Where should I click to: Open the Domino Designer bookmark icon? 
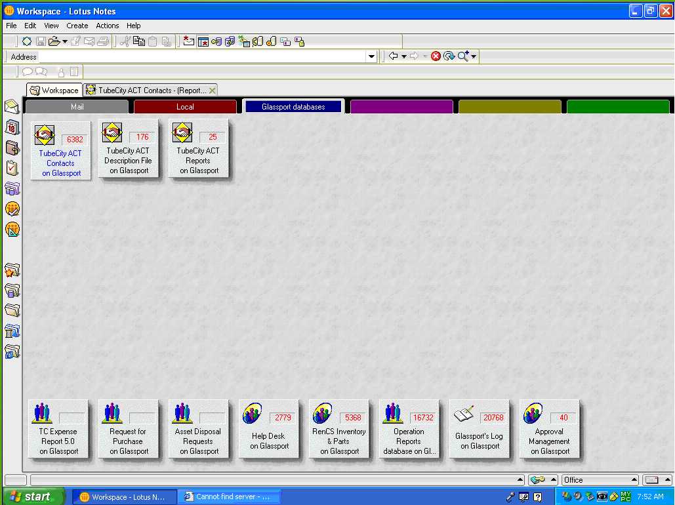pyautogui.click(x=12, y=229)
